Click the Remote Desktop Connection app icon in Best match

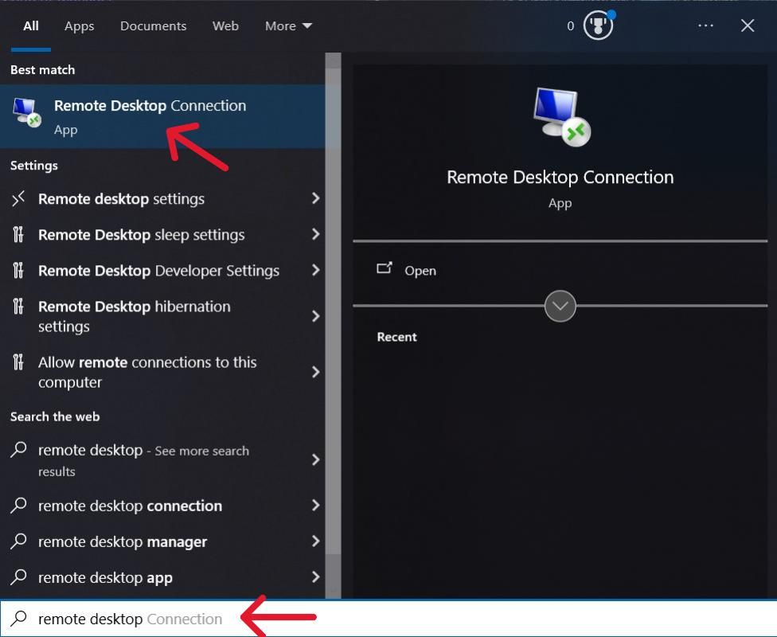coord(27,112)
